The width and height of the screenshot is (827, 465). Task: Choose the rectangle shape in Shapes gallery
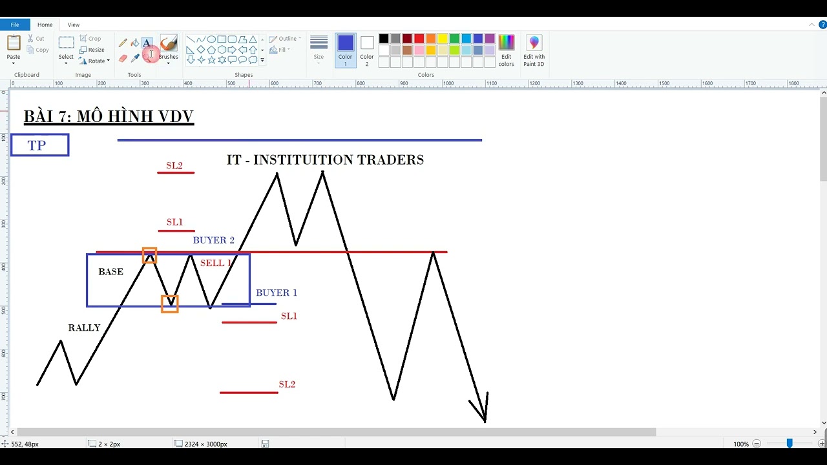tap(222, 39)
